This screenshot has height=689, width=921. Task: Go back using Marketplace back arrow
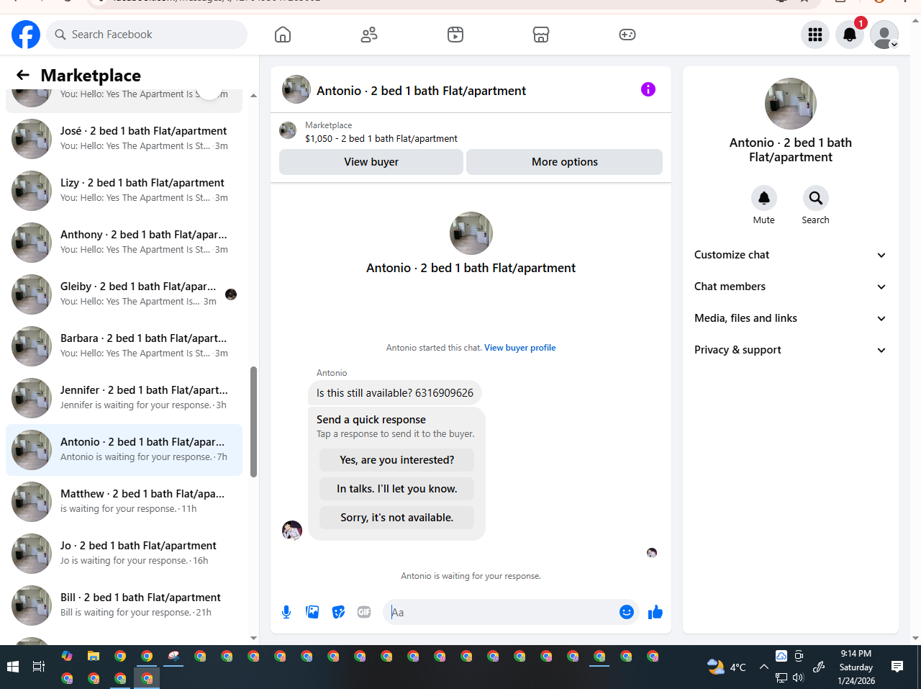click(x=23, y=75)
